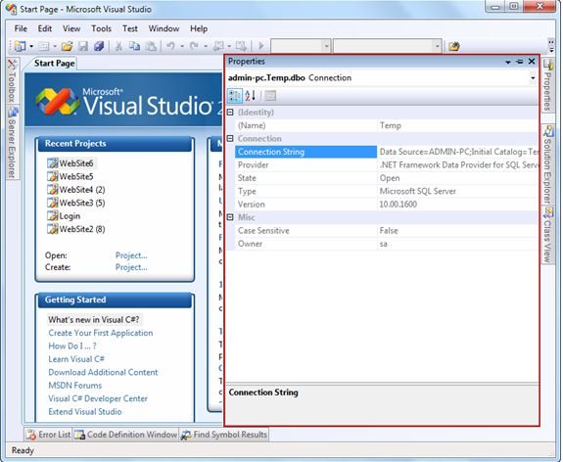Open the File menu
The height and width of the screenshot is (462, 563).
point(21,28)
